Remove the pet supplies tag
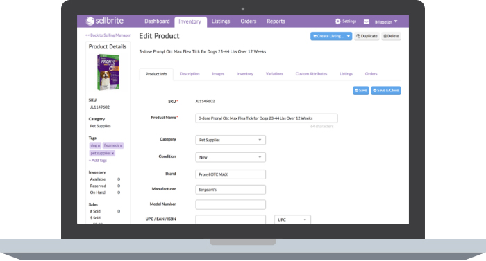486x261 pixels. (x=112, y=154)
